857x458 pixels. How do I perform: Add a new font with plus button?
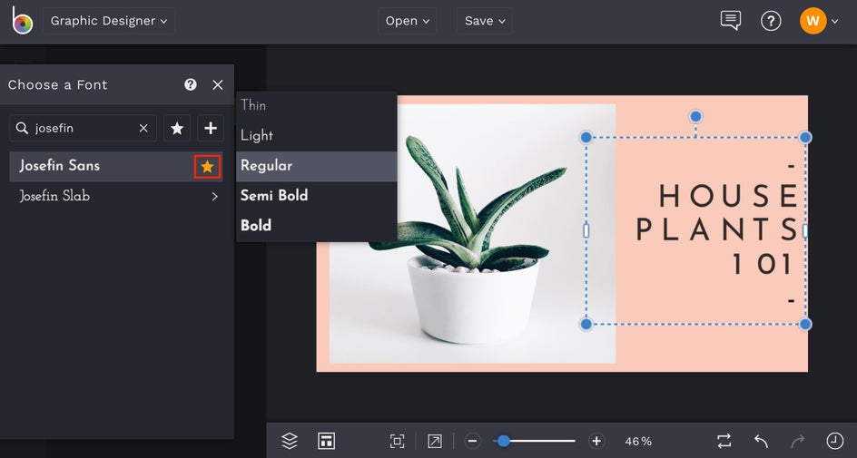click(x=211, y=129)
